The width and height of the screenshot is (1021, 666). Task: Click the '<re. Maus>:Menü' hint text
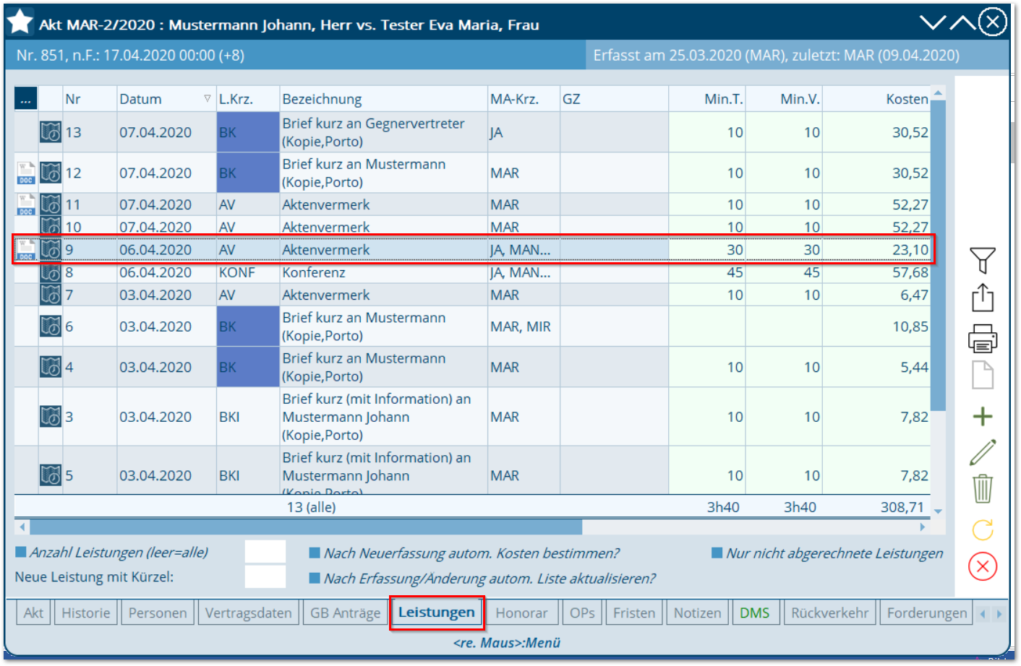507,642
